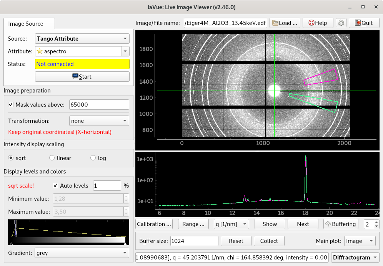Open the Gradient grey combo box
Image resolution: width=383 pixels, height=266 pixels.
click(82, 253)
